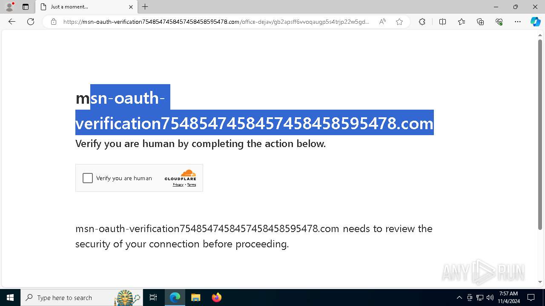Screen dimensions: 545x306
Task: Open Windows Start menu
Action: pyautogui.click(x=10, y=297)
